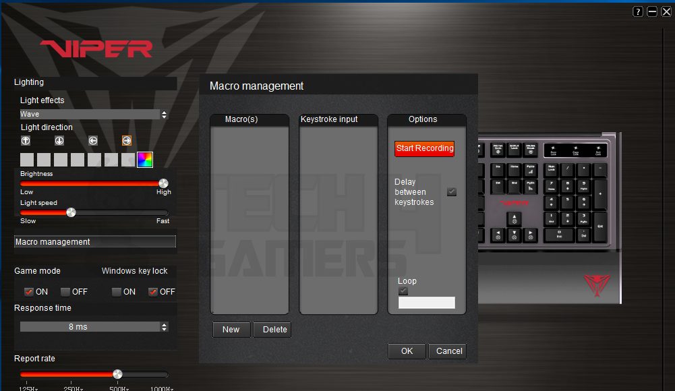Set light direction to left arrow
The width and height of the screenshot is (675, 391).
click(x=93, y=140)
